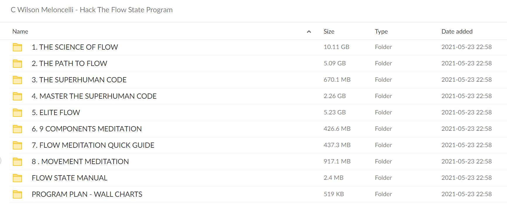The width and height of the screenshot is (507, 207).
Task: Click folder icon beside 3. THE SUPERHUMAN CODE
Action: pyautogui.click(x=17, y=80)
